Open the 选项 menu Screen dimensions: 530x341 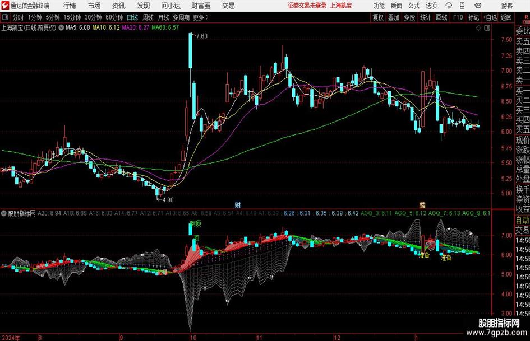tap(431, 6)
